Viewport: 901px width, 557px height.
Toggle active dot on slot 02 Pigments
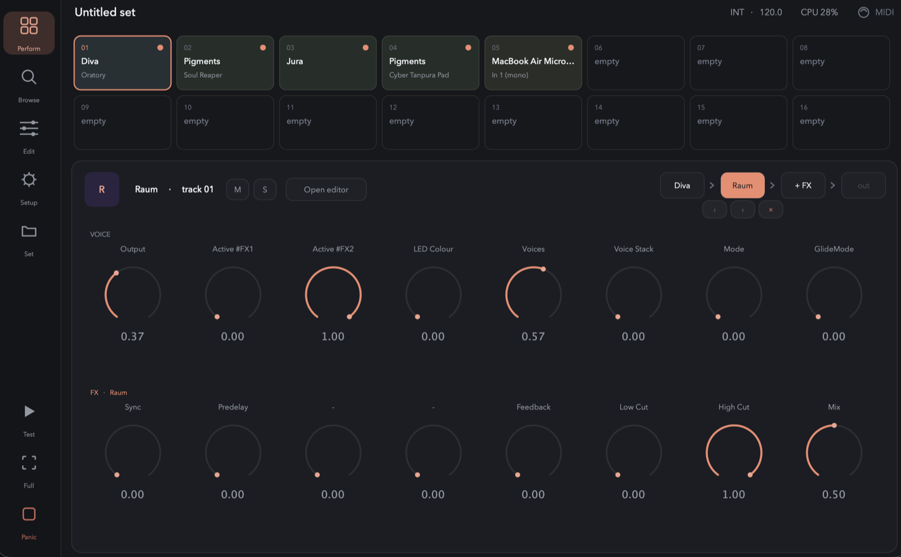click(263, 47)
